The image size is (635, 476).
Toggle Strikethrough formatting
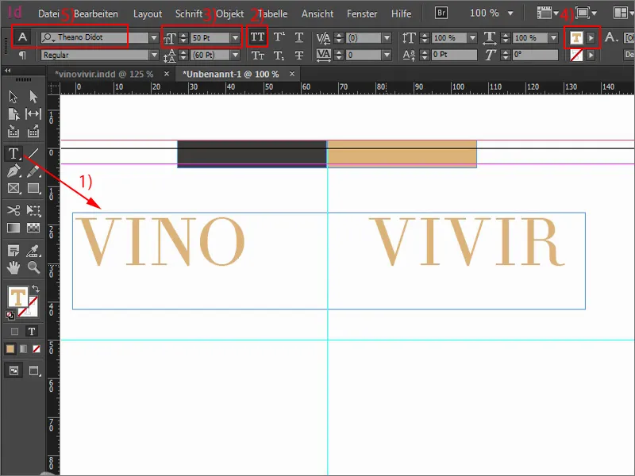coord(299,55)
